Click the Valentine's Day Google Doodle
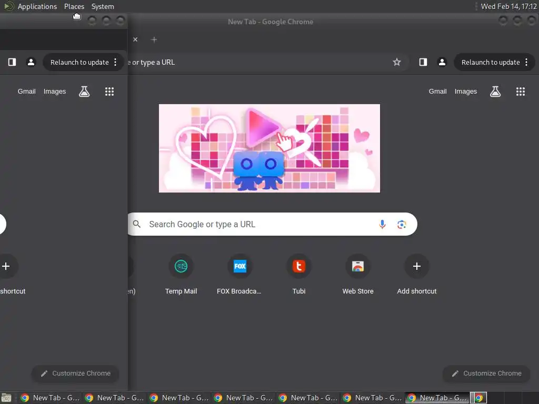Image resolution: width=539 pixels, height=404 pixels. [x=269, y=148]
